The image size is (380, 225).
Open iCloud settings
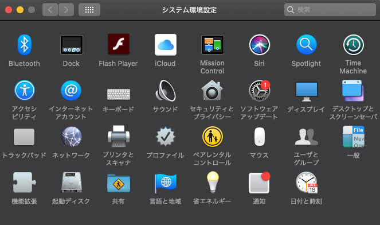click(166, 45)
